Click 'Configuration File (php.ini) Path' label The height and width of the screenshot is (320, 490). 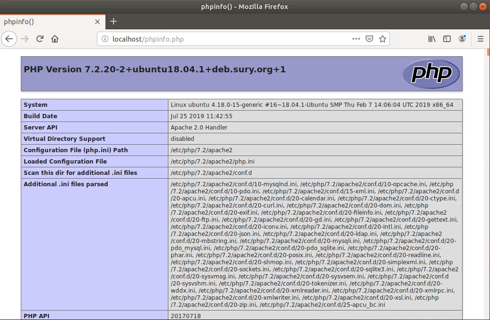(76, 150)
